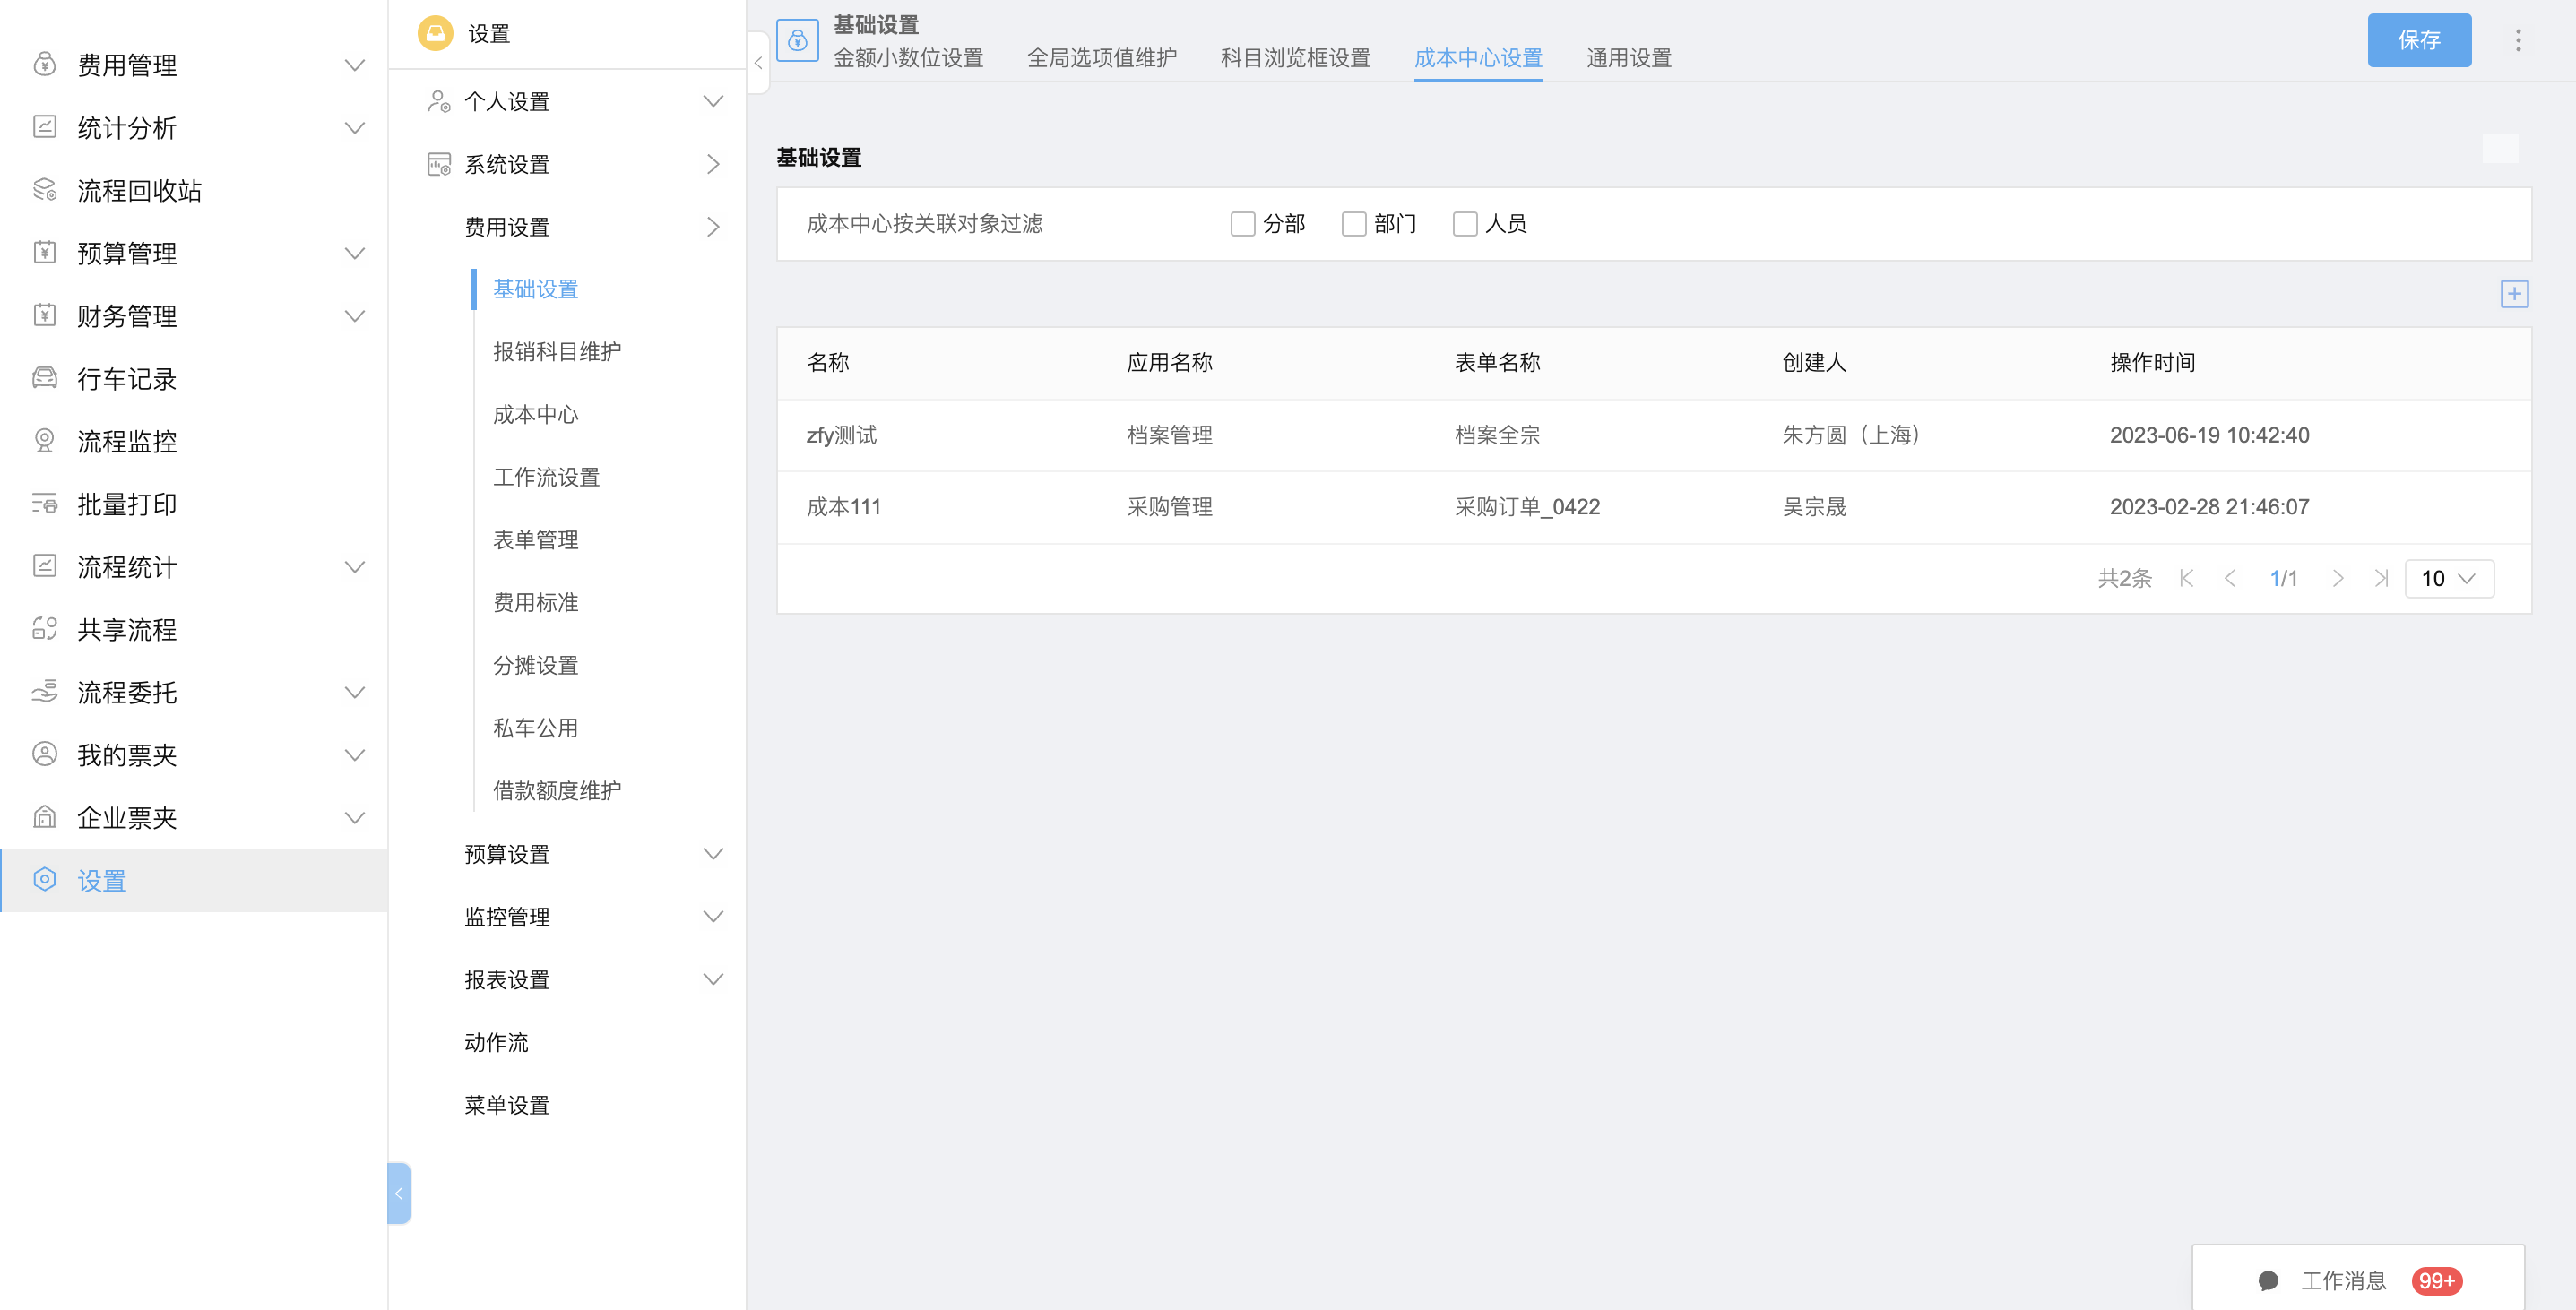2576x1310 pixels.
Task: Check the 人员 filter checkbox
Action: pyautogui.click(x=1464, y=224)
